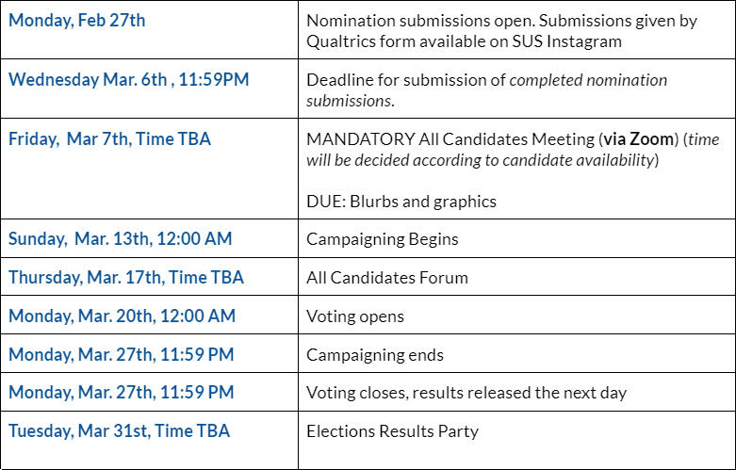Select the Campaigning Begins entry
Viewport: 736px width, 470px height.
click(x=382, y=239)
